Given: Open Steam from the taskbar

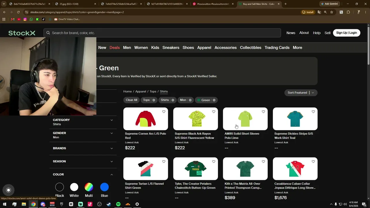Looking at the screenshot, I should [x=109, y=204].
